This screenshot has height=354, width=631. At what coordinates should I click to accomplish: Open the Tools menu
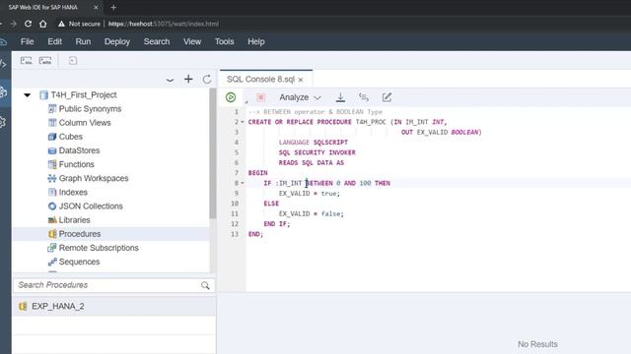click(224, 41)
